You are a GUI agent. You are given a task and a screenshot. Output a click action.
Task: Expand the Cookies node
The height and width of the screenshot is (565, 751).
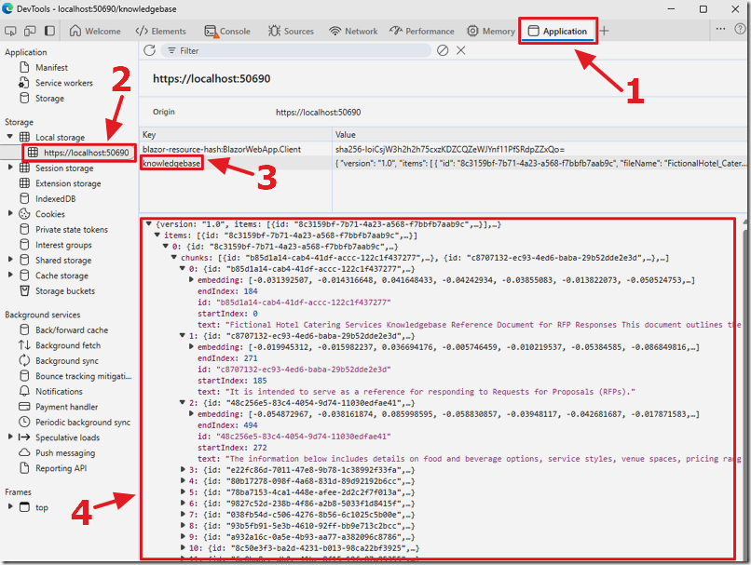[x=10, y=213]
